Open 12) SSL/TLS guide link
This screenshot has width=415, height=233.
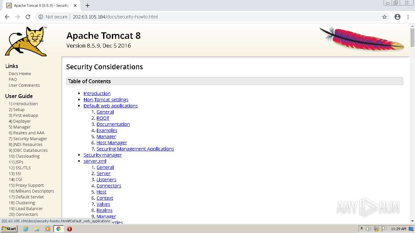[x=20, y=168]
